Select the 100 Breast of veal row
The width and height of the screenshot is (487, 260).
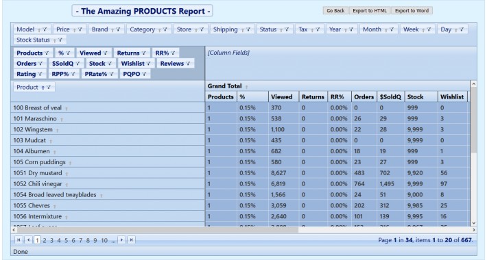click(108, 108)
